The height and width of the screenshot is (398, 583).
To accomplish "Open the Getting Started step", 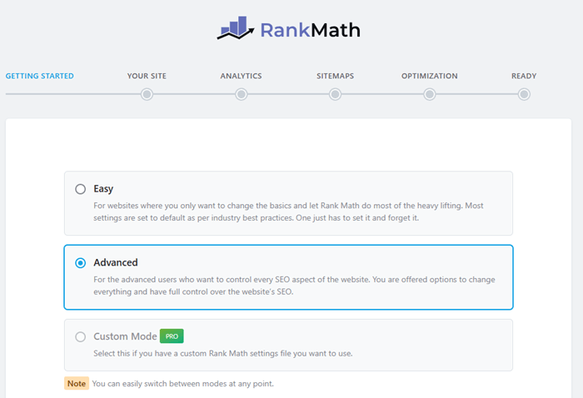I will [x=39, y=76].
